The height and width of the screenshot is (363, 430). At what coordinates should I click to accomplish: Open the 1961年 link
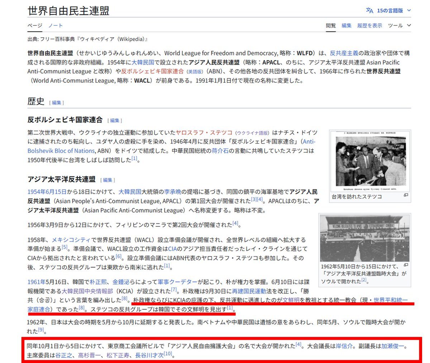click(x=37, y=282)
